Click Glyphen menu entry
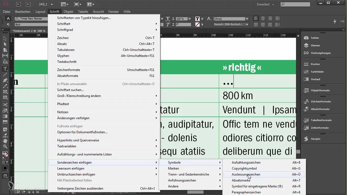The height and width of the screenshot is (195, 347). (104, 56)
